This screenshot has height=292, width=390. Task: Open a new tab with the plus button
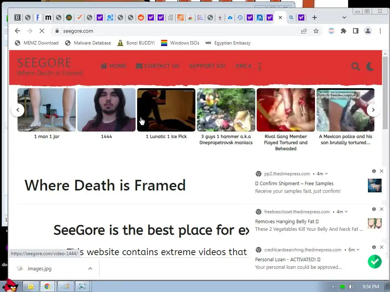pyautogui.click(x=314, y=17)
